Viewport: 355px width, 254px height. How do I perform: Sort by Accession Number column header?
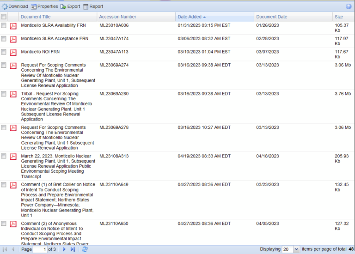(x=118, y=17)
